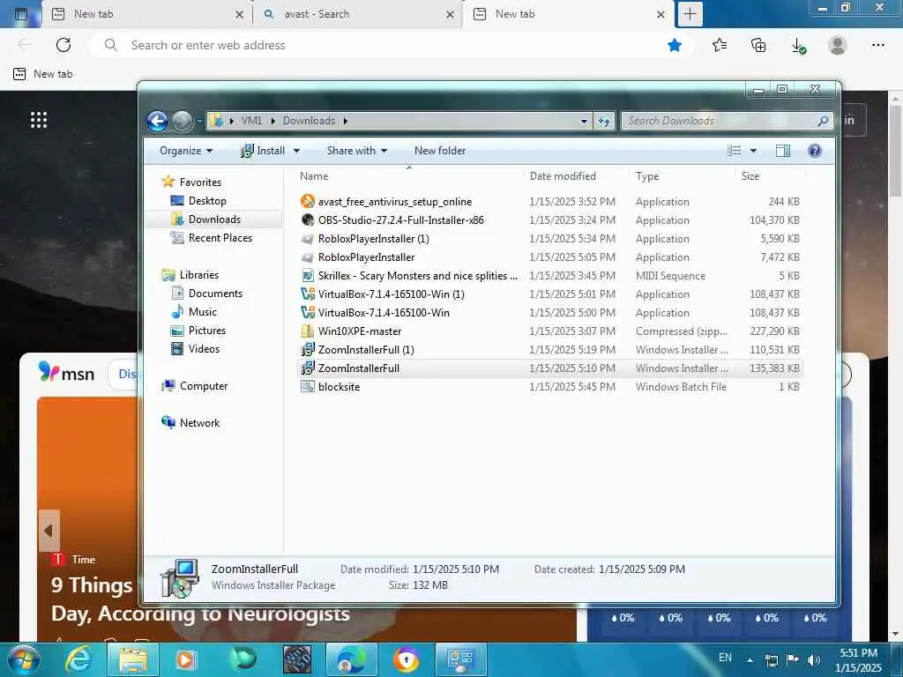The image size is (903, 677).
Task: Sort files by Type column header
Action: pyautogui.click(x=683, y=176)
